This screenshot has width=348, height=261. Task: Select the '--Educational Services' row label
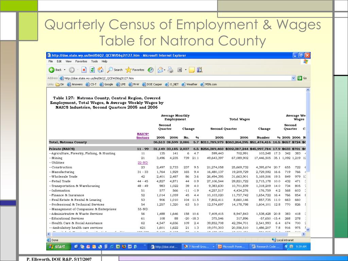[66, 219]
